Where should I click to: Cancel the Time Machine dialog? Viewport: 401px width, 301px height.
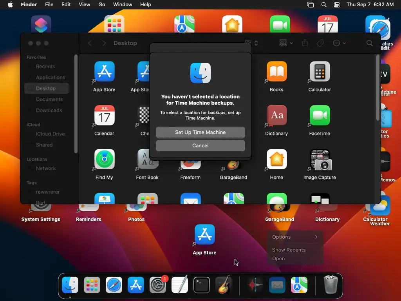(200, 146)
